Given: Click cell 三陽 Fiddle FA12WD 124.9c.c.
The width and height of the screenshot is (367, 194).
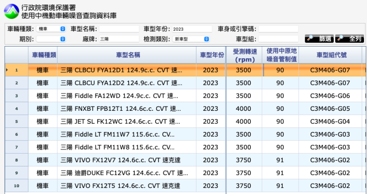Looking at the screenshot, I should [x=127, y=96].
